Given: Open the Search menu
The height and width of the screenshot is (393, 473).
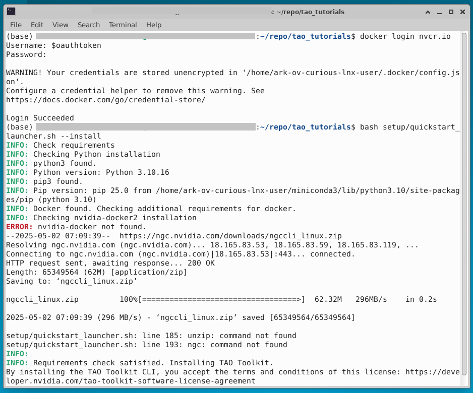Looking at the screenshot, I should tap(88, 25).
